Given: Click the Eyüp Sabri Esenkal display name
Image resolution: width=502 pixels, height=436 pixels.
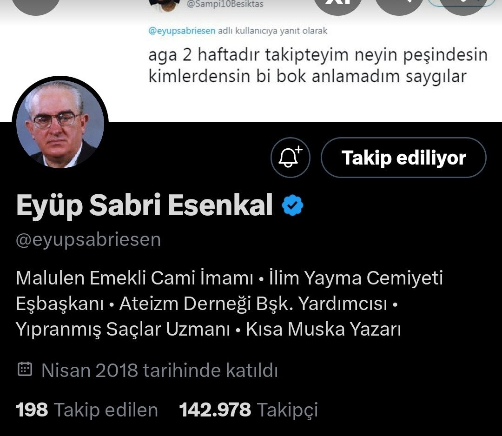Looking at the screenshot, I should (145, 205).
